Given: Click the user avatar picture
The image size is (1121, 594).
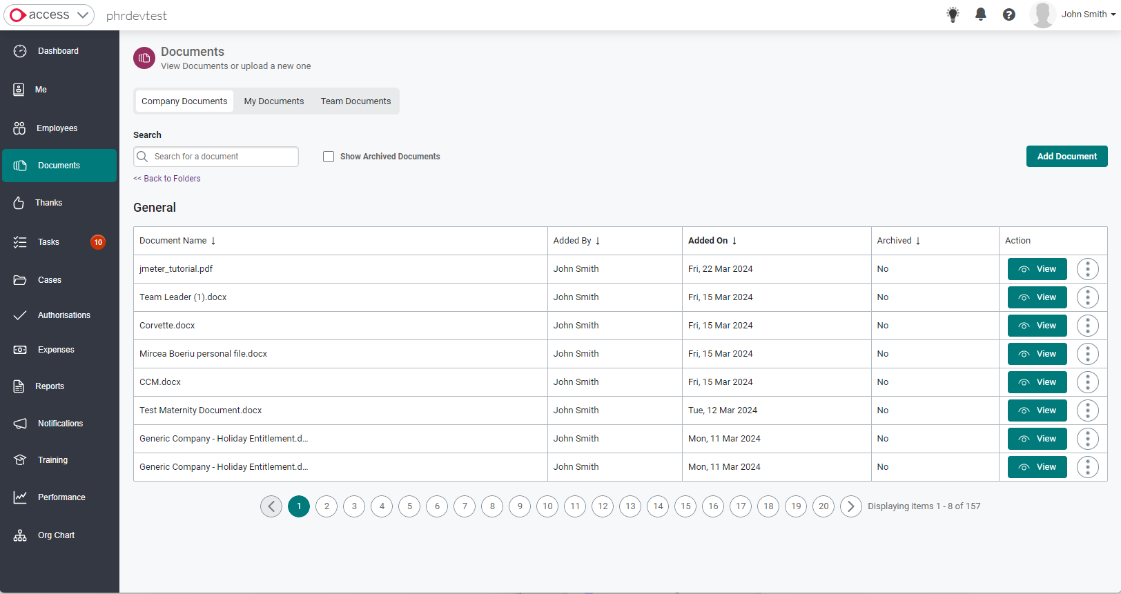Looking at the screenshot, I should click(1042, 14).
